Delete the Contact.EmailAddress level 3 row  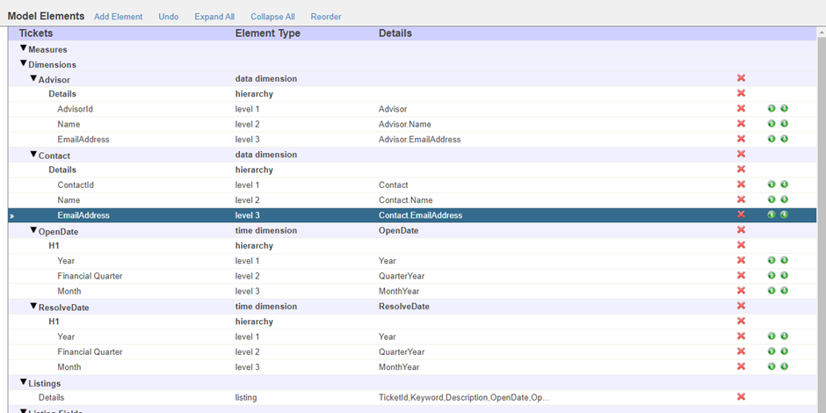tap(741, 214)
